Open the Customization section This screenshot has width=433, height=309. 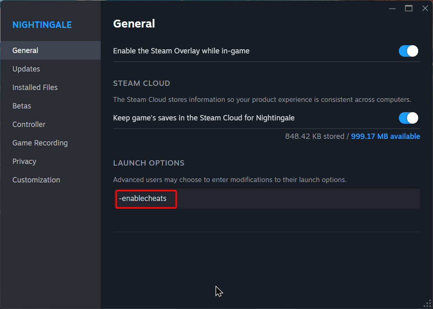click(x=36, y=180)
